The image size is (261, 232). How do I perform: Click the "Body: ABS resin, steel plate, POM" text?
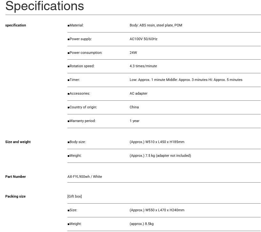(x=156, y=25)
